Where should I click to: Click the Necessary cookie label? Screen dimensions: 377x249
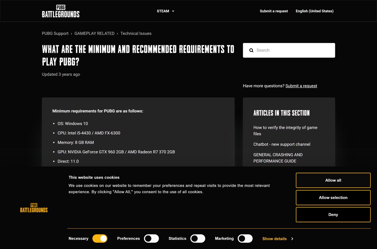(x=79, y=239)
